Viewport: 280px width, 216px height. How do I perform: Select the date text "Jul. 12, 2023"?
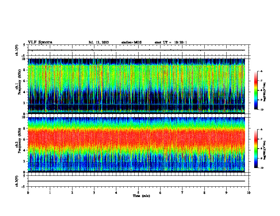pos(99,42)
